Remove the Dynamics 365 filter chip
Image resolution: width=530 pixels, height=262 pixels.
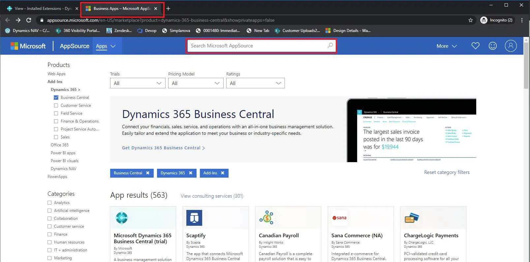pos(191,173)
